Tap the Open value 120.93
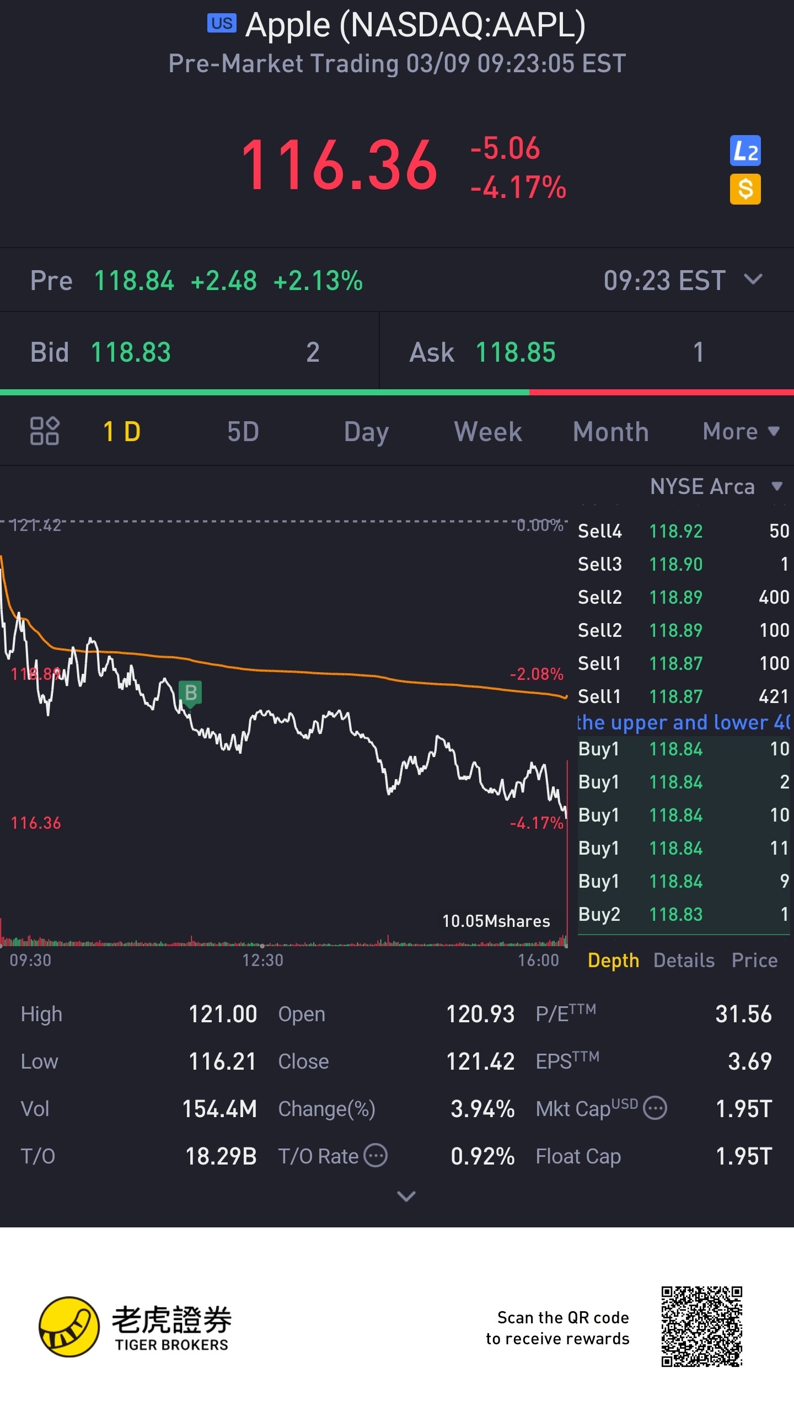Screen dimensions: 794x1427 point(480,1015)
